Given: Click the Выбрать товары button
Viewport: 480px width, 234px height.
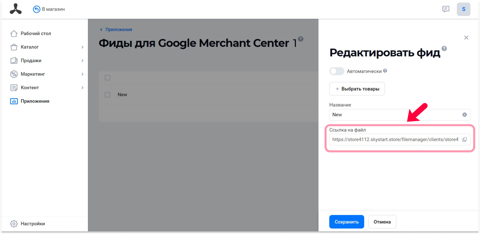Looking at the screenshot, I should [357, 89].
